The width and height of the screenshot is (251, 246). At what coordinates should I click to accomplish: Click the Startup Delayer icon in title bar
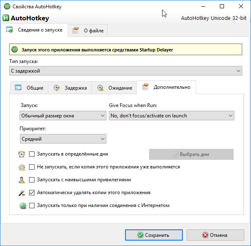(7, 6)
